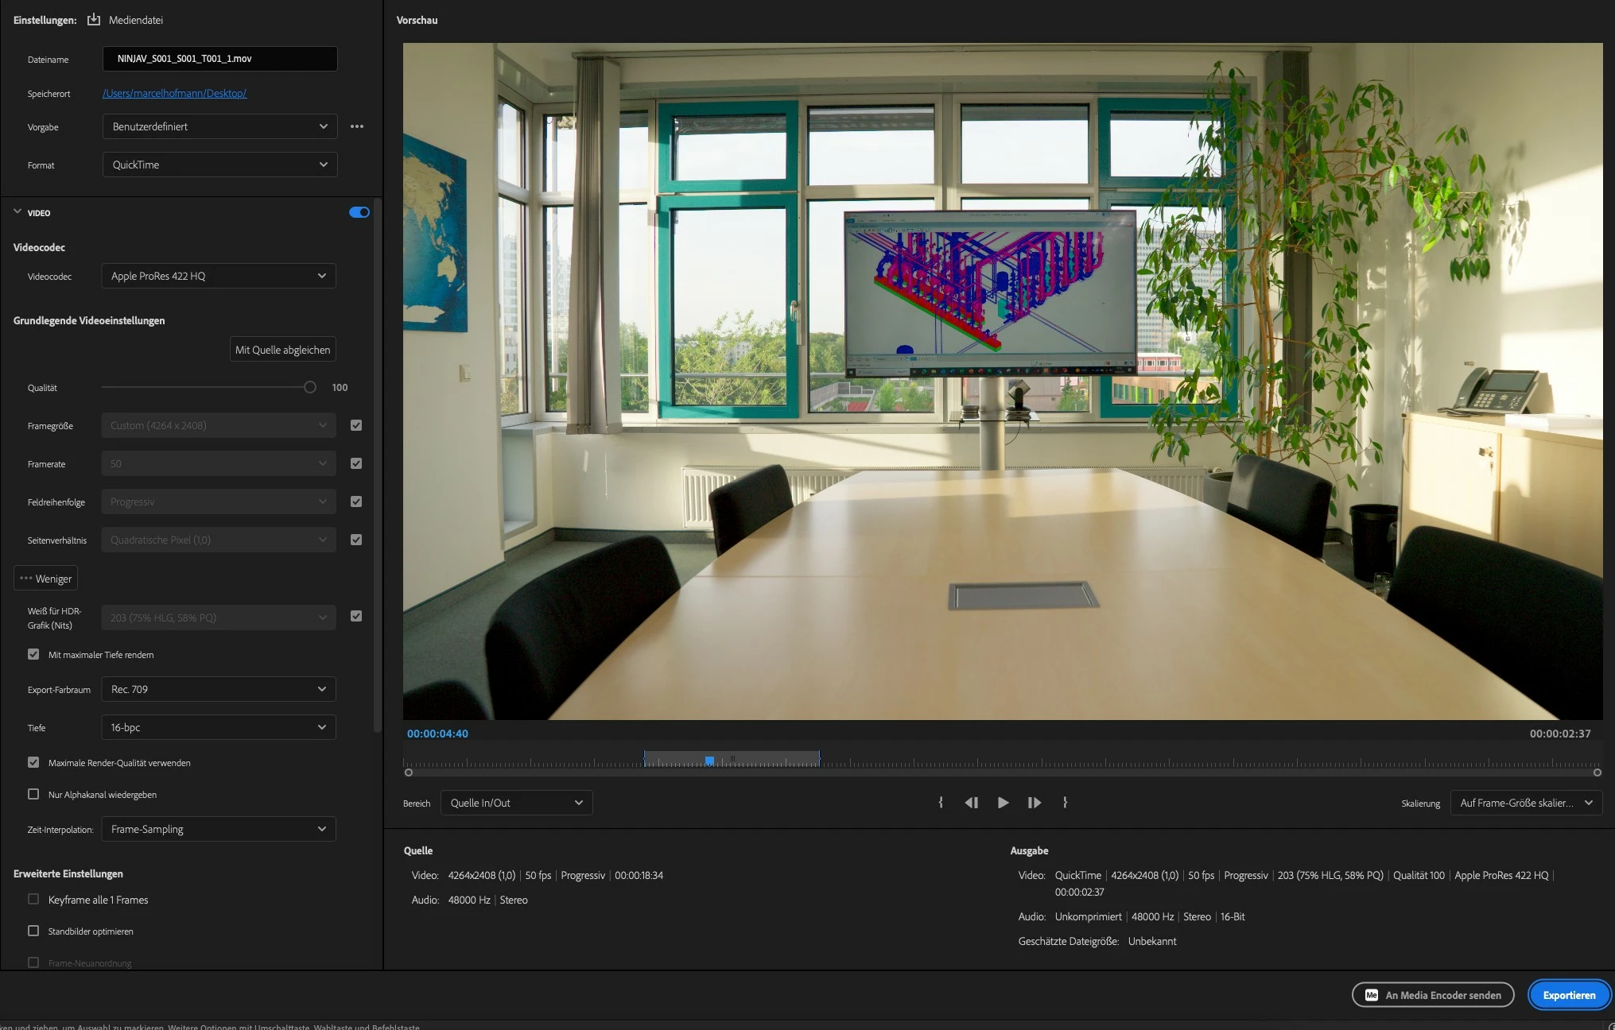The height and width of the screenshot is (1030, 1615).
Task: Toggle the VIDEO section switch
Action: coord(359,212)
